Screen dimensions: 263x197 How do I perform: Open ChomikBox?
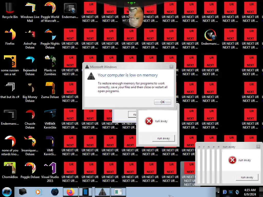10,170
